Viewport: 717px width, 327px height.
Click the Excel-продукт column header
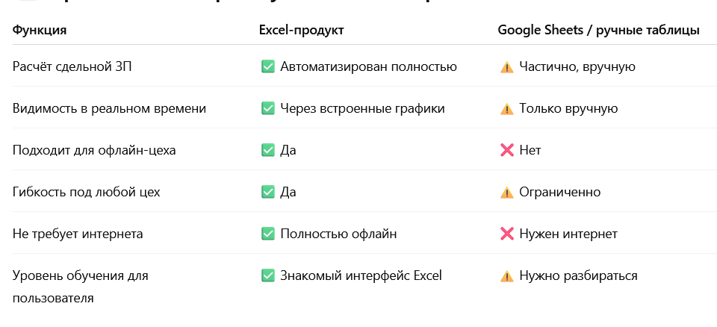click(x=301, y=30)
